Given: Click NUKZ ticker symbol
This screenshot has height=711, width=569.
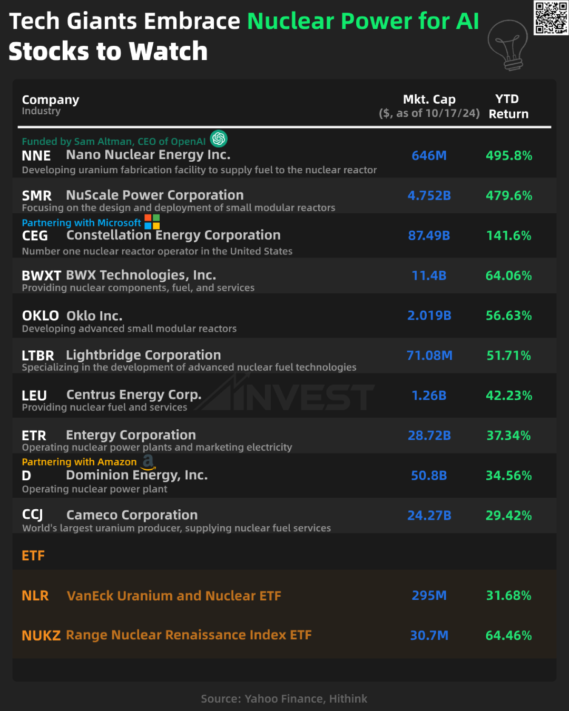Looking at the screenshot, I should pyautogui.click(x=41, y=636).
